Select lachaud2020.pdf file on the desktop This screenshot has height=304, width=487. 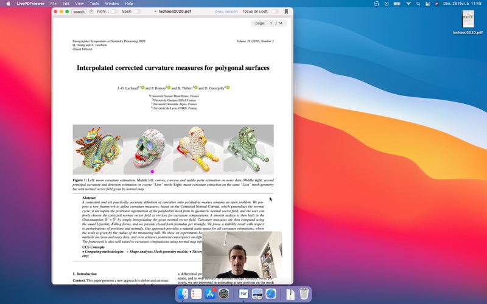click(x=468, y=22)
